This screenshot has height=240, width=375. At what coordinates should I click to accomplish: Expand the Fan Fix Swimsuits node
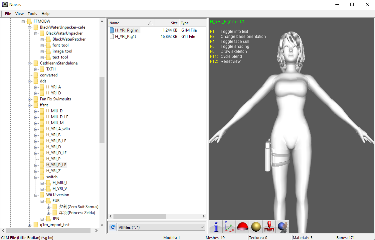pyautogui.click(x=29, y=99)
